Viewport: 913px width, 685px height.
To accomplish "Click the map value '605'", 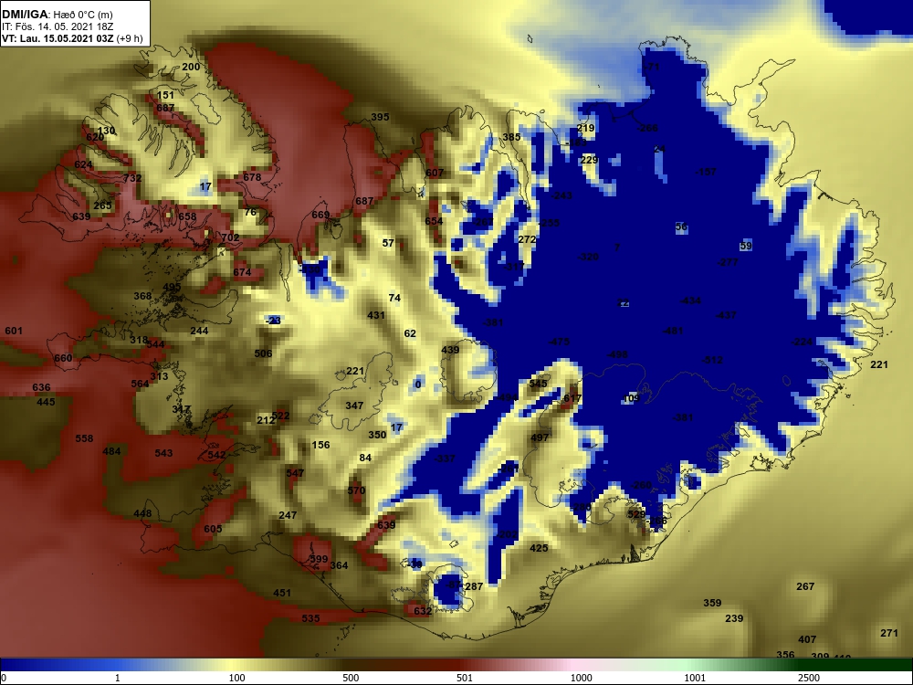I will [x=213, y=529].
